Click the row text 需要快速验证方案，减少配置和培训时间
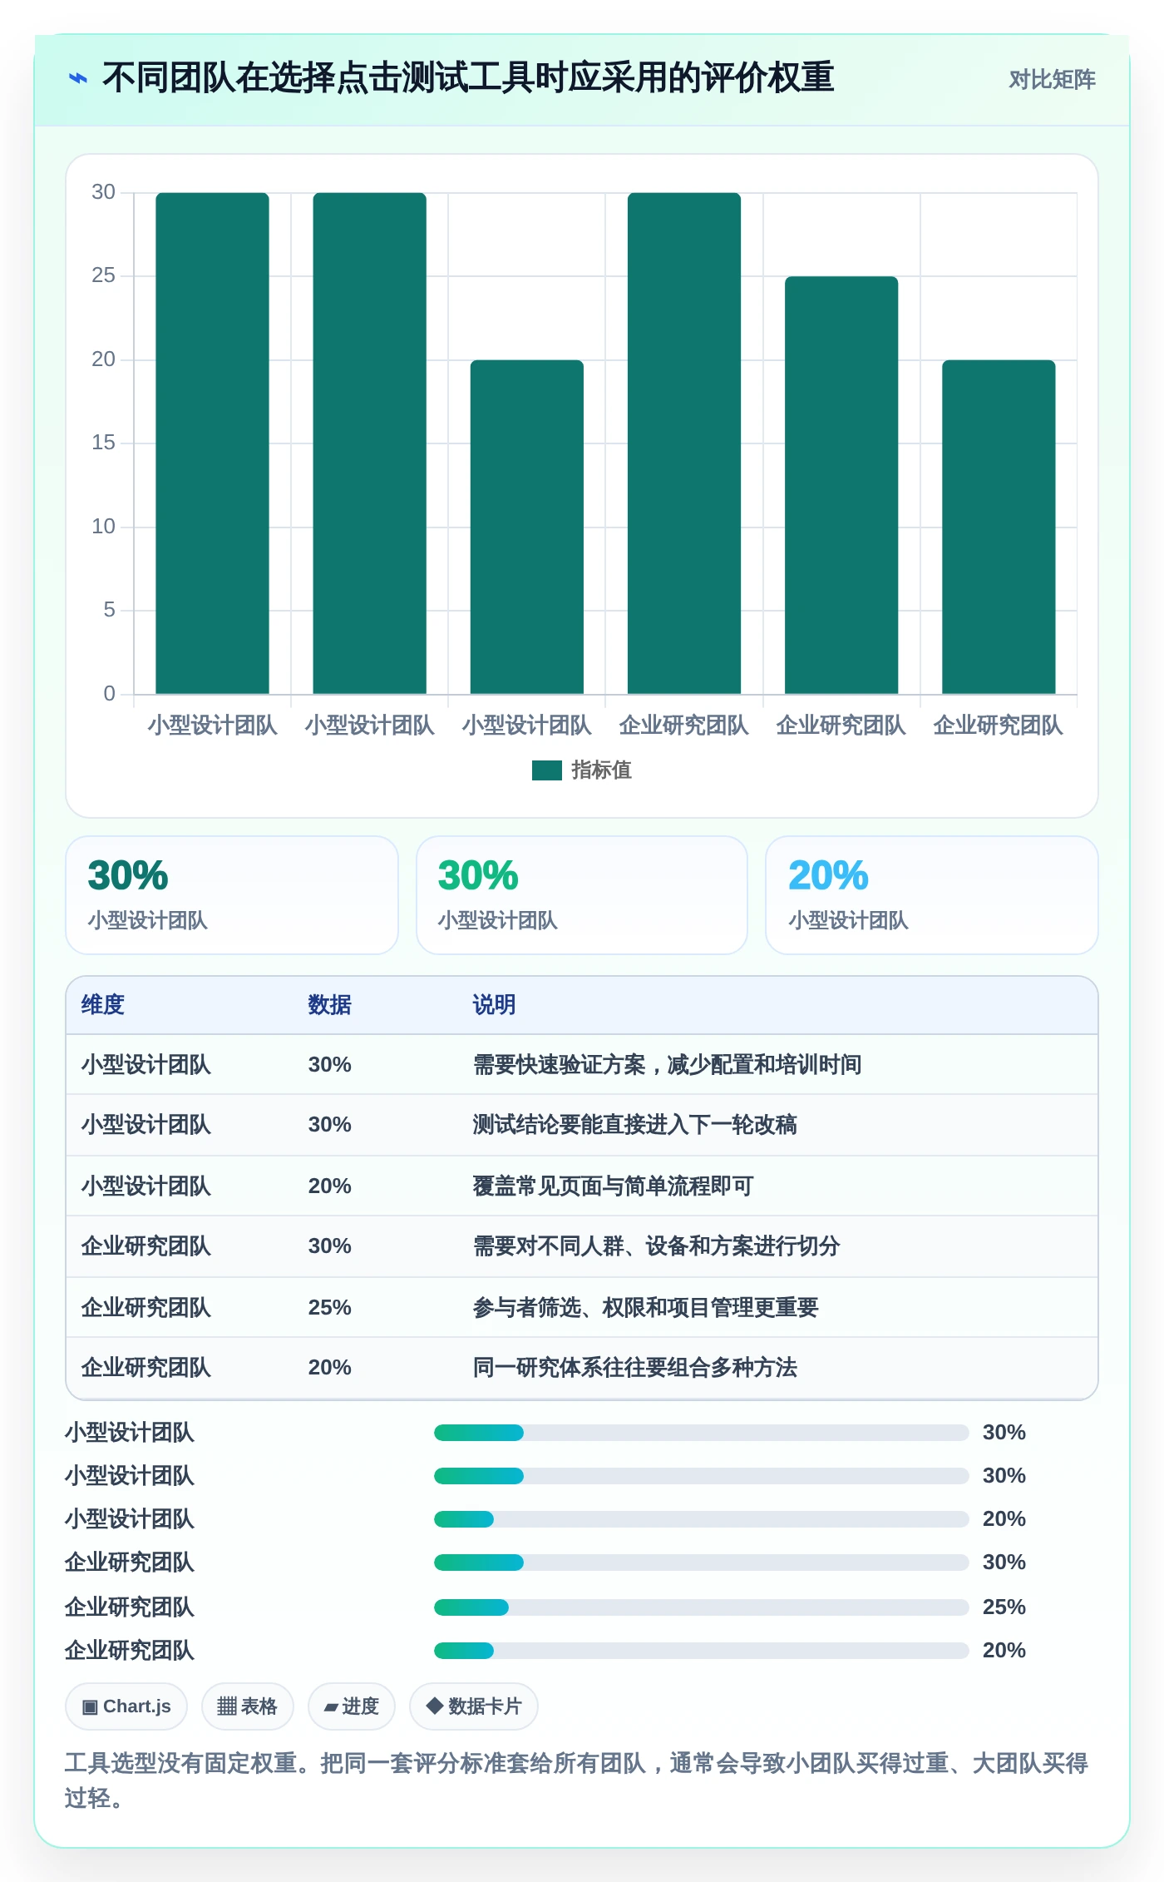Viewport: 1164px width, 1882px height. tap(667, 1064)
